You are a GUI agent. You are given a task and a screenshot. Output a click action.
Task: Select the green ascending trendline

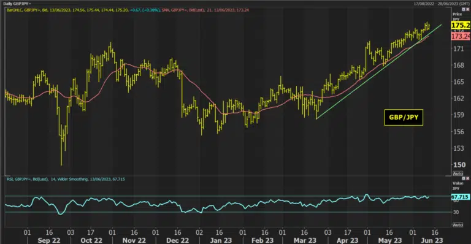[x=378, y=72]
